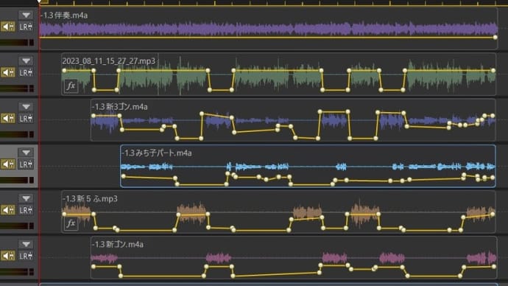Viewport: 508px width, 286px height.
Task: Mute the みち子パート.m4a track
Action: 8,164
